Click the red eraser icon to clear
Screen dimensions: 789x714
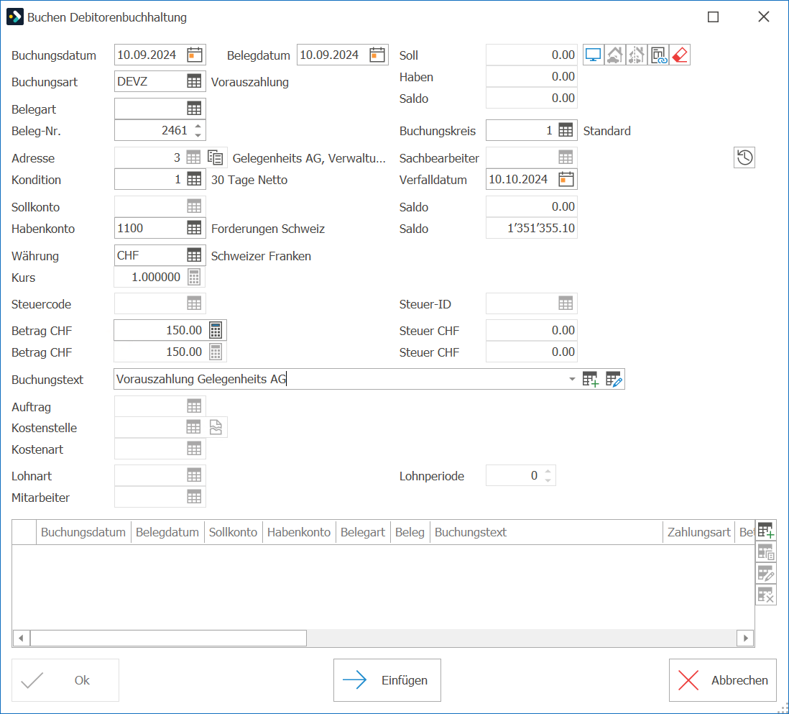tap(680, 55)
